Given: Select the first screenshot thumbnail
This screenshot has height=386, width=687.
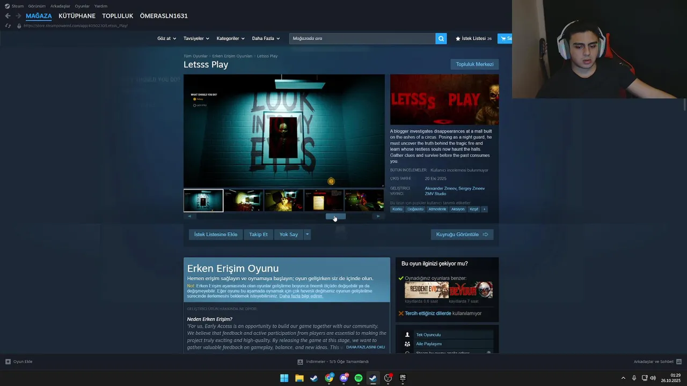Looking at the screenshot, I should tap(203, 201).
